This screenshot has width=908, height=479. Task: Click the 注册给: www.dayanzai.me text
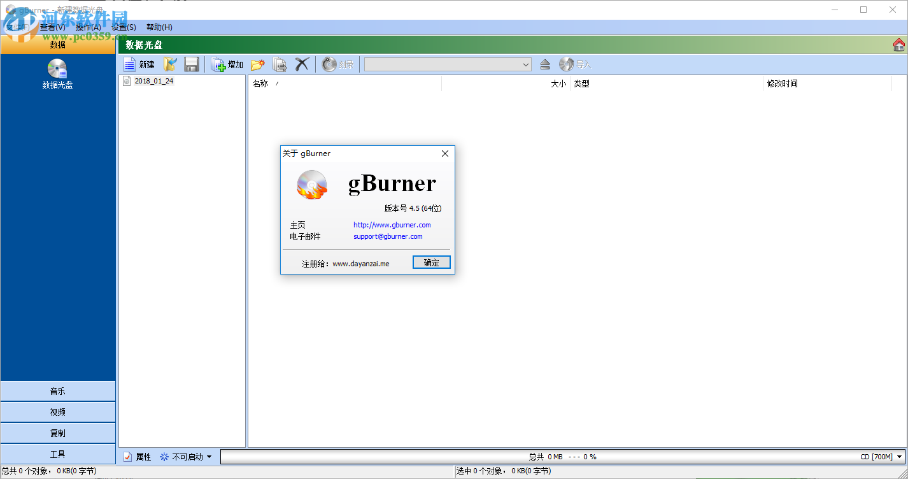click(345, 264)
